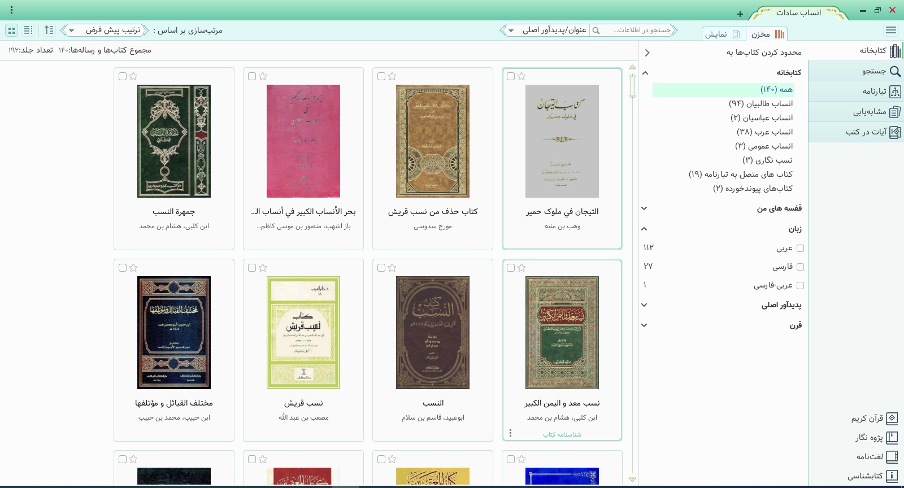Image resolution: width=904 pixels, height=488 pixels.
Task: Click scrollbar up arrow of book grid
Action: 632,67
